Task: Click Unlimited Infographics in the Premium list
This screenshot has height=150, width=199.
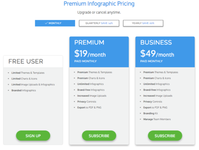Action: [90, 84]
